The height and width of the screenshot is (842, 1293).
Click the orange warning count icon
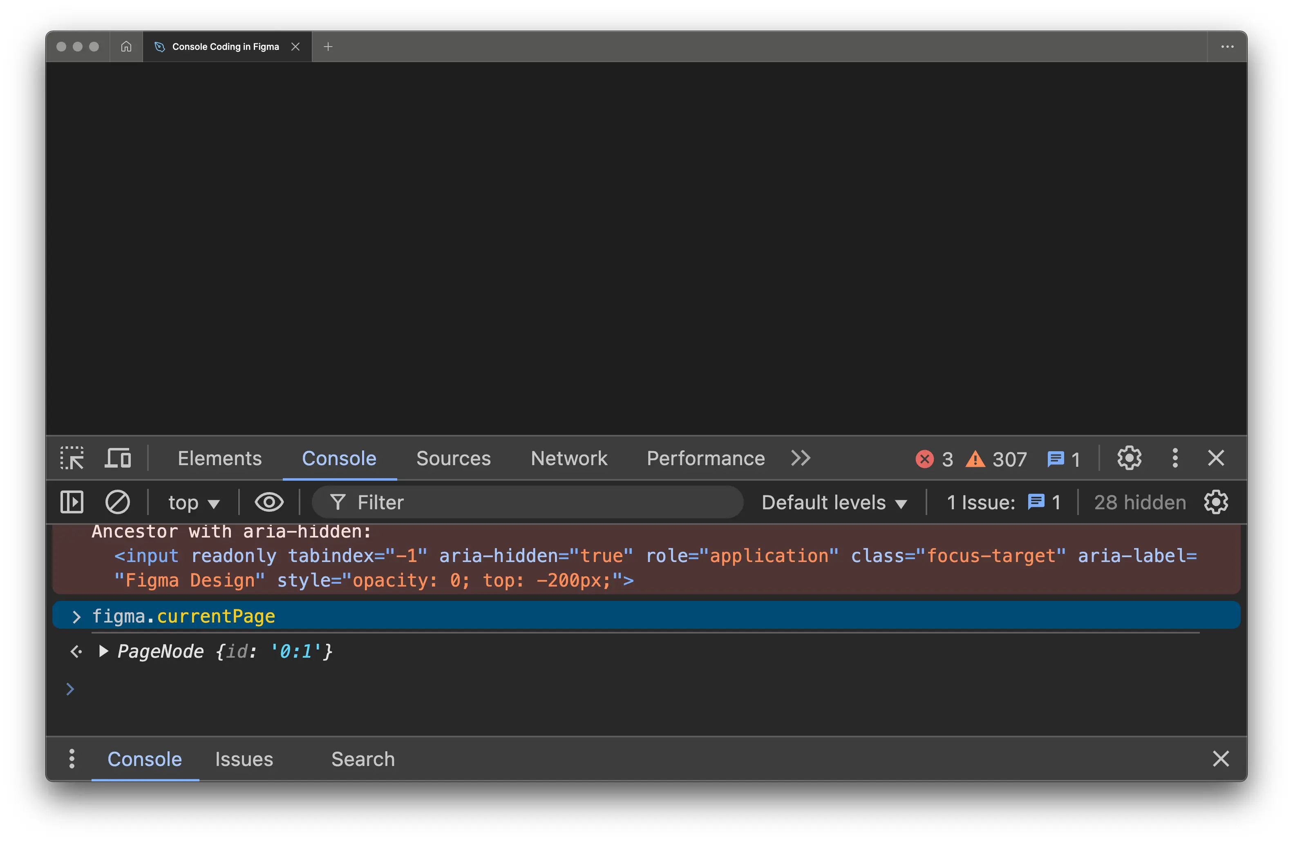975,459
